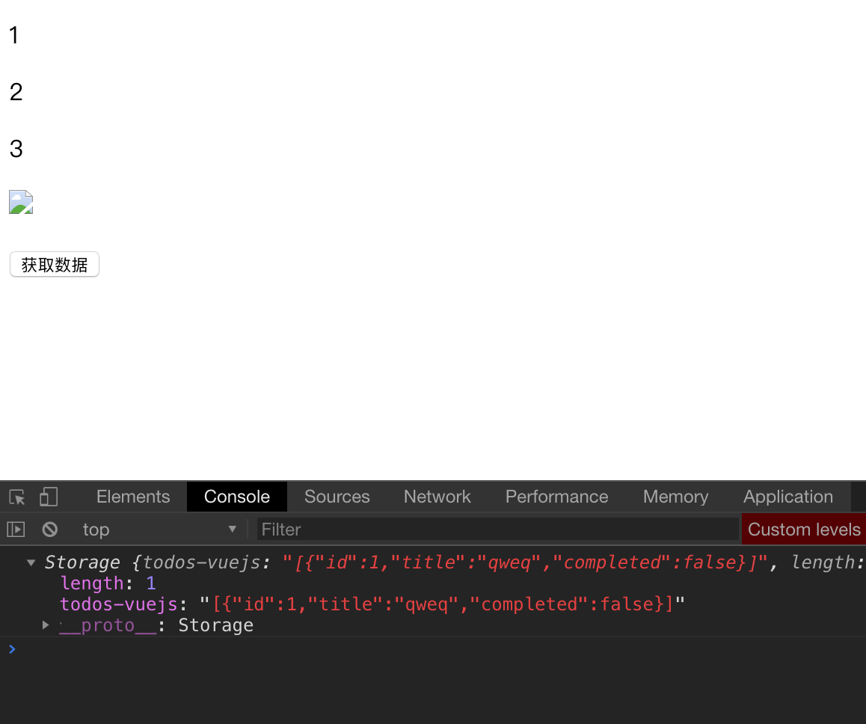This screenshot has width=866, height=724.
Task: Open the "top" frame context dropdown
Action: (x=159, y=529)
